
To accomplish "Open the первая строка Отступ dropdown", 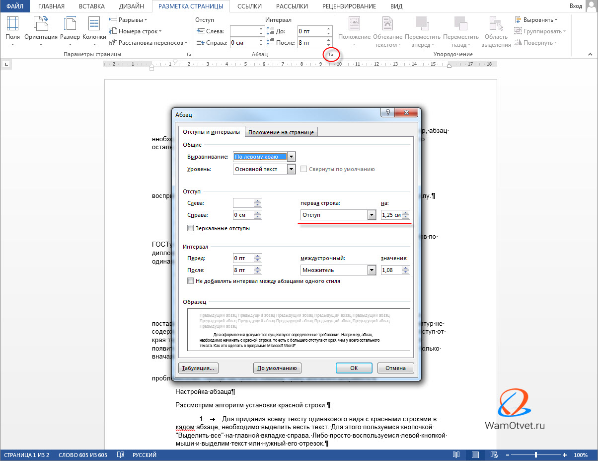I will click(x=371, y=215).
